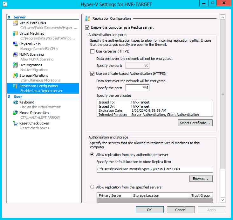
Task: Click the Mouse Release Key icon
Action: pos(15,113)
